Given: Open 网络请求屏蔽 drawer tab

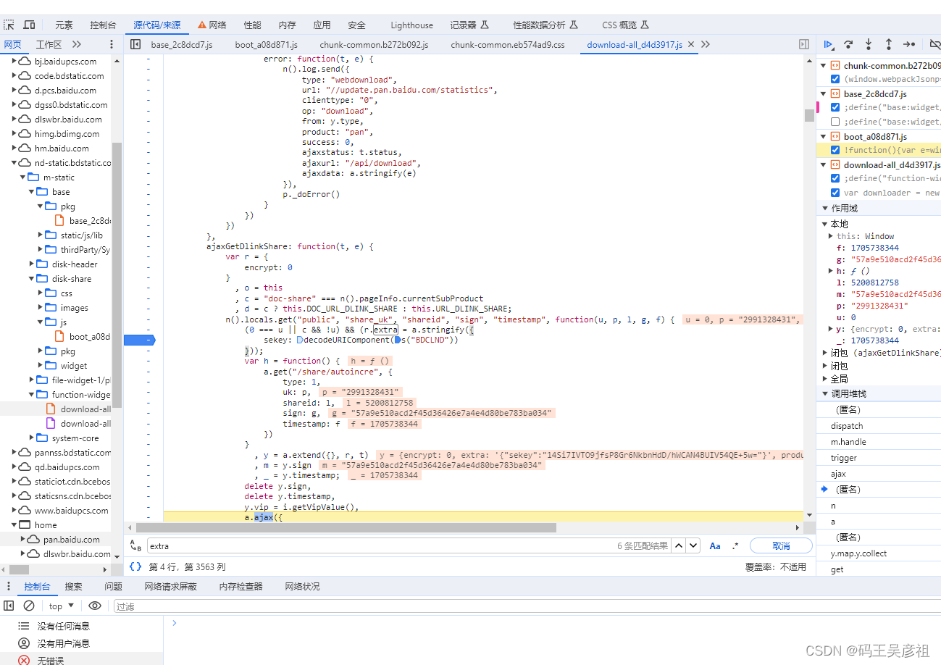Looking at the screenshot, I should (170, 586).
